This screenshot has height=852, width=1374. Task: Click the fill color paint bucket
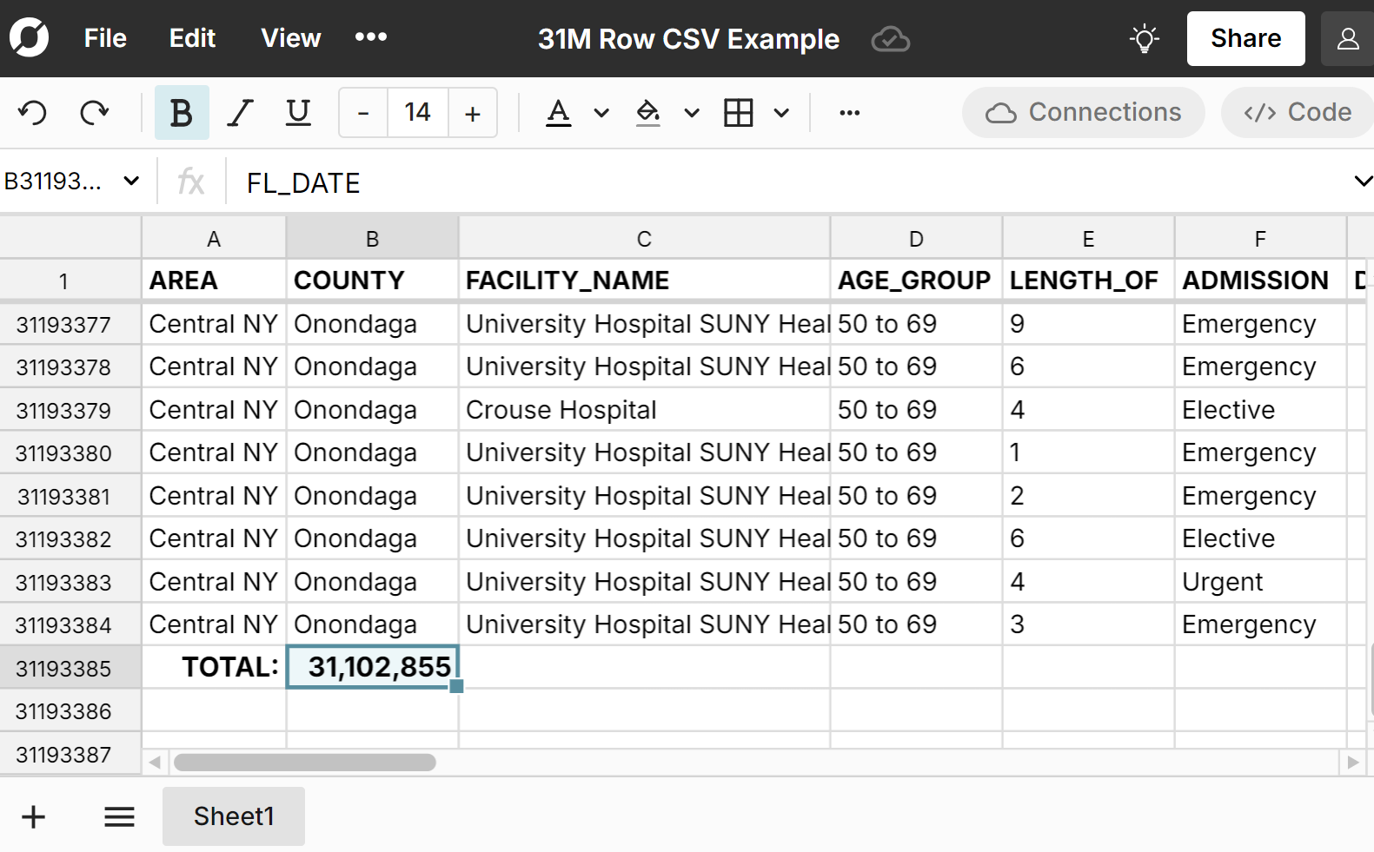click(648, 113)
